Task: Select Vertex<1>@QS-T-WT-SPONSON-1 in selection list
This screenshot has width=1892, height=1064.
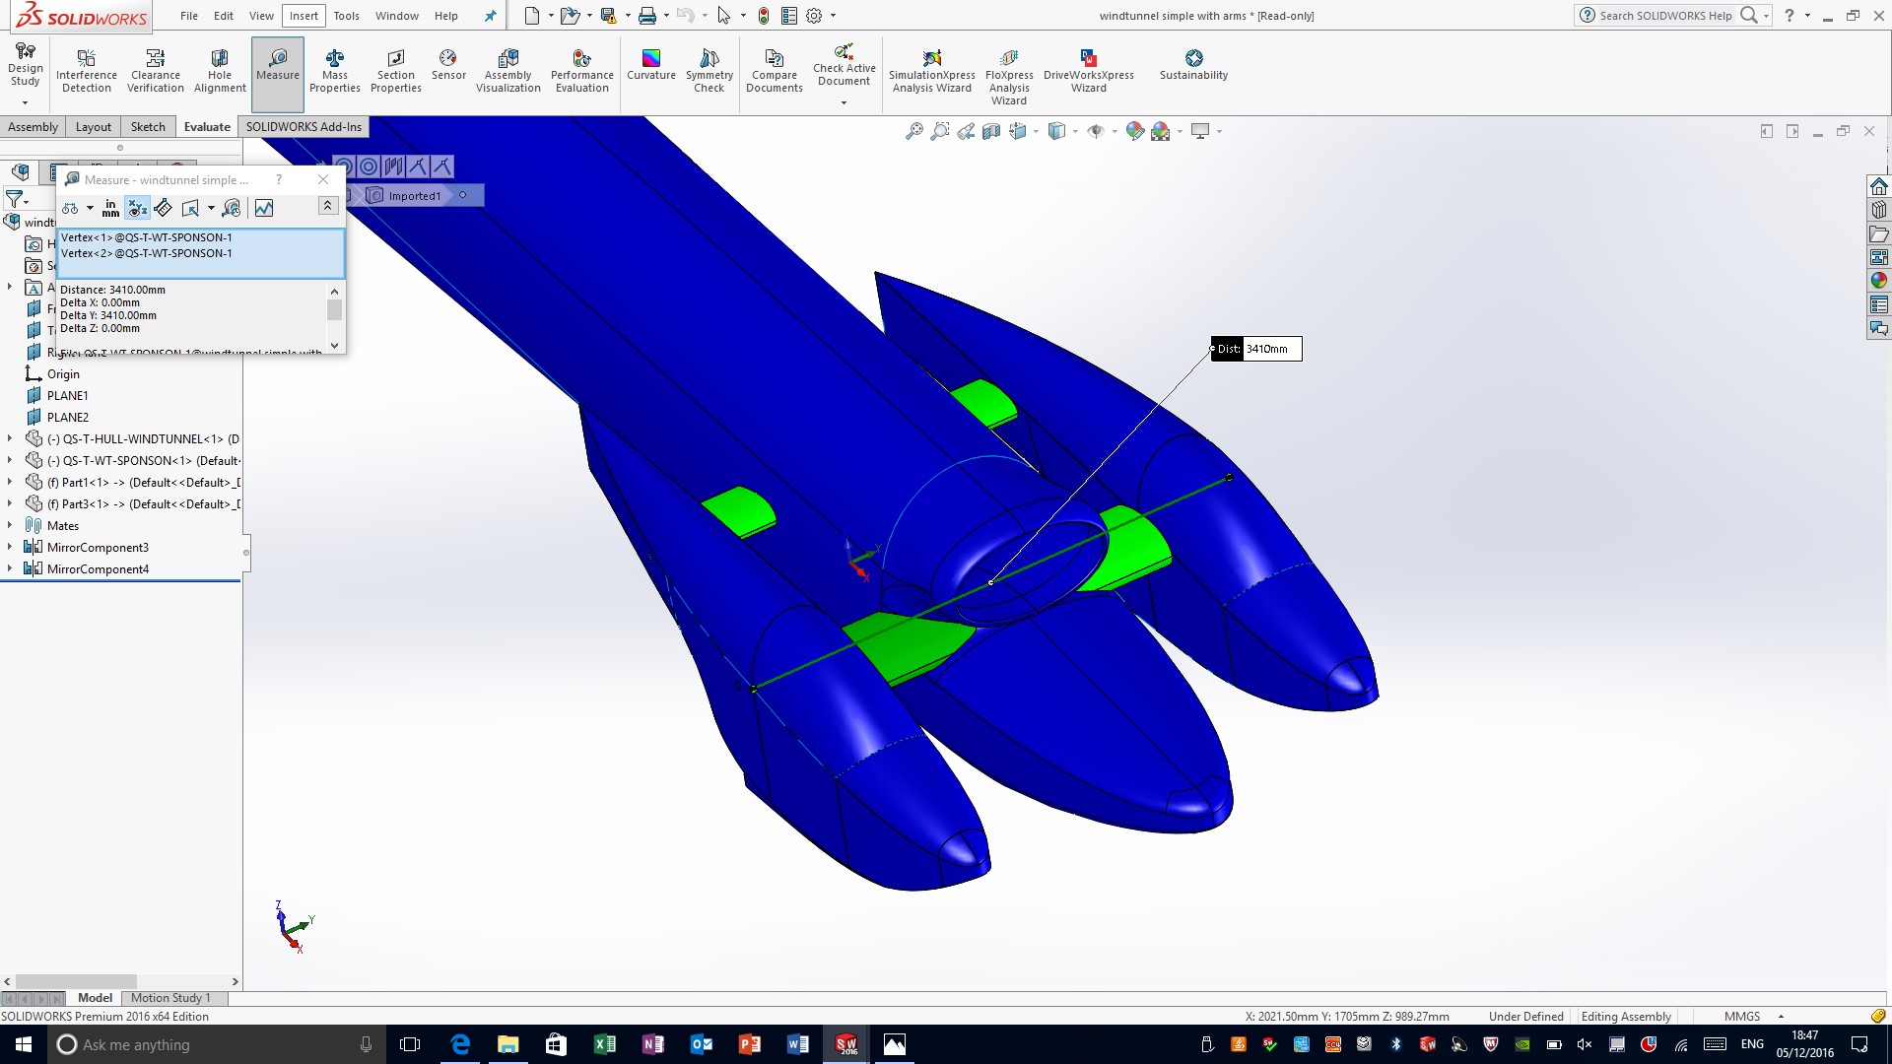Action: pos(147,237)
